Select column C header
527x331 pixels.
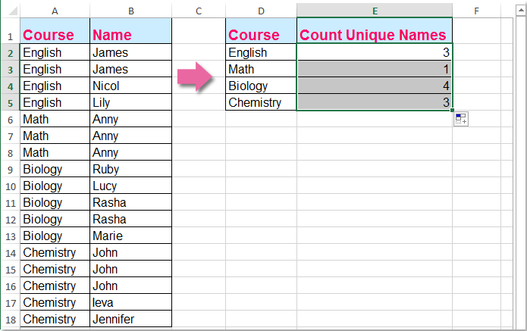pos(199,11)
